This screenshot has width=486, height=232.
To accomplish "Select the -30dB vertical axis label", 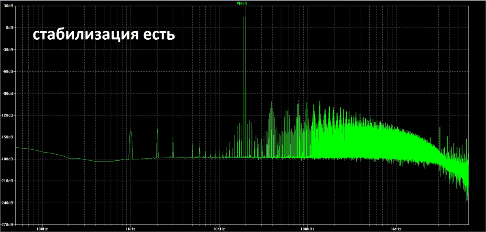I will [x=9, y=49].
